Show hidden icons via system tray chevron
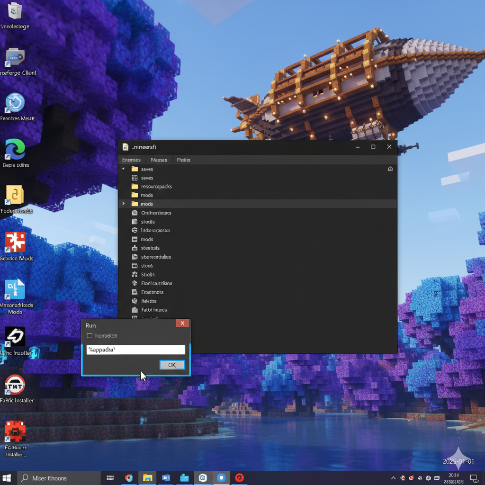This screenshot has width=485, height=485. (x=393, y=478)
